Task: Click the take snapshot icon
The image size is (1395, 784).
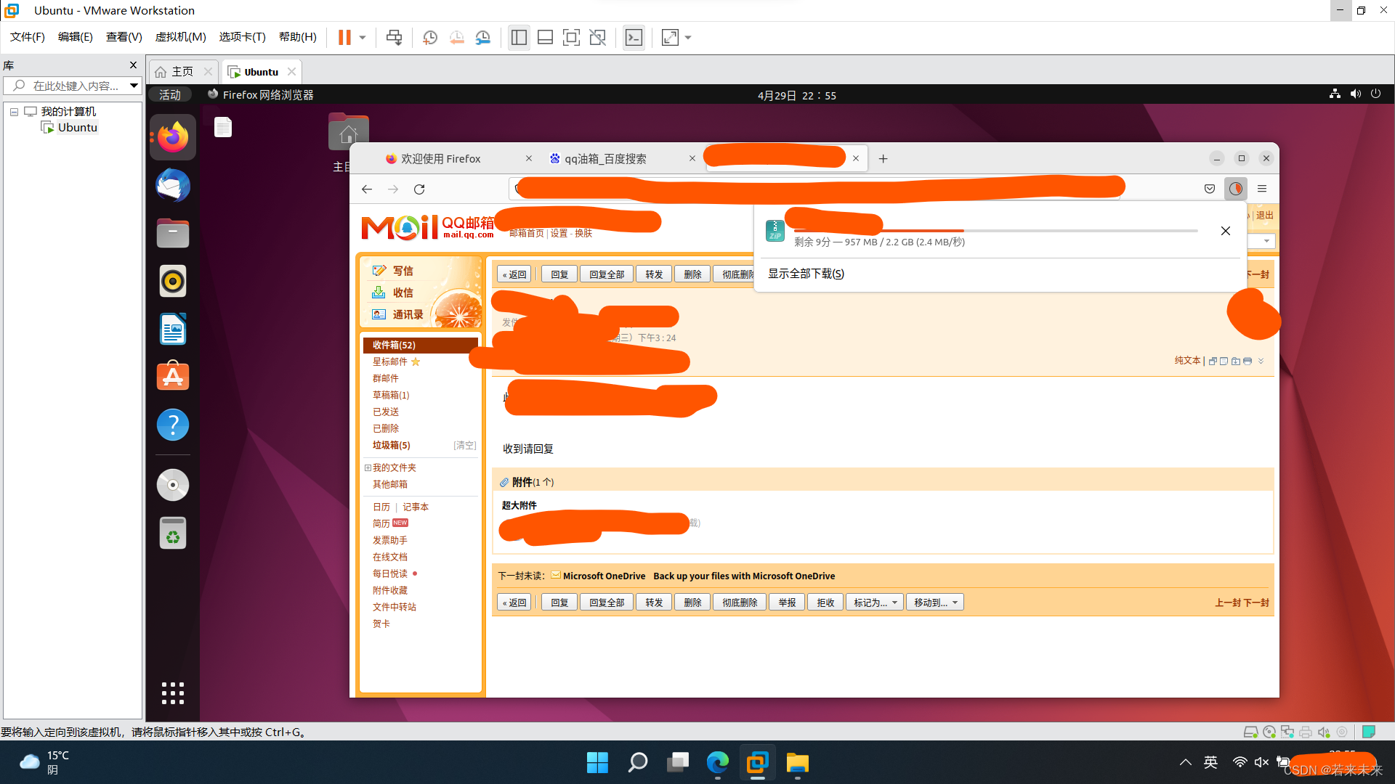Action: click(430, 37)
